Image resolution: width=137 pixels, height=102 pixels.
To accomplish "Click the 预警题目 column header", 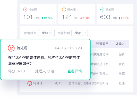I will (x=102, y=44).
